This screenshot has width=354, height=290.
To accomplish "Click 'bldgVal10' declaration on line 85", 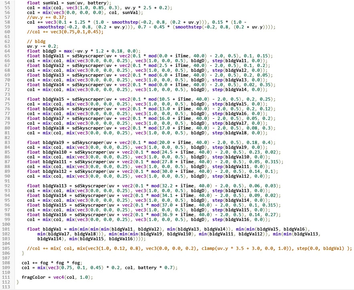I will coord(55,152).
